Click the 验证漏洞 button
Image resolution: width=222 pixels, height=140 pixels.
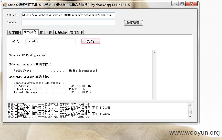[133, 23]
